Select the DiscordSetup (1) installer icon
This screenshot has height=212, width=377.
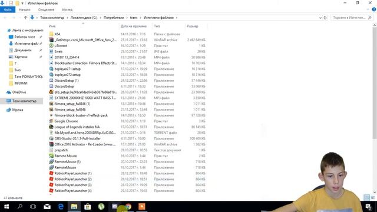(51, 81)
